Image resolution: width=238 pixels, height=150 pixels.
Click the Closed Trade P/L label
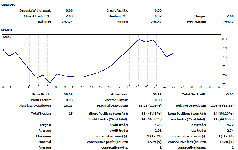coord(37,16)
